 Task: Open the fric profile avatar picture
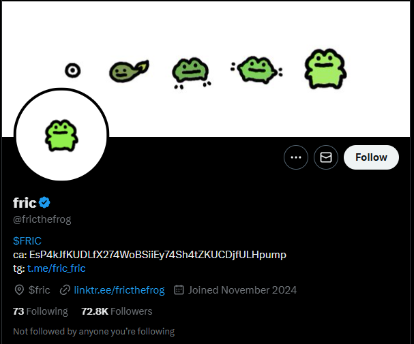coord(61,136)
